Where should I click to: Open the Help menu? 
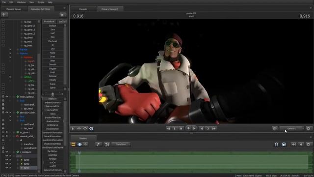pos(50,2)
